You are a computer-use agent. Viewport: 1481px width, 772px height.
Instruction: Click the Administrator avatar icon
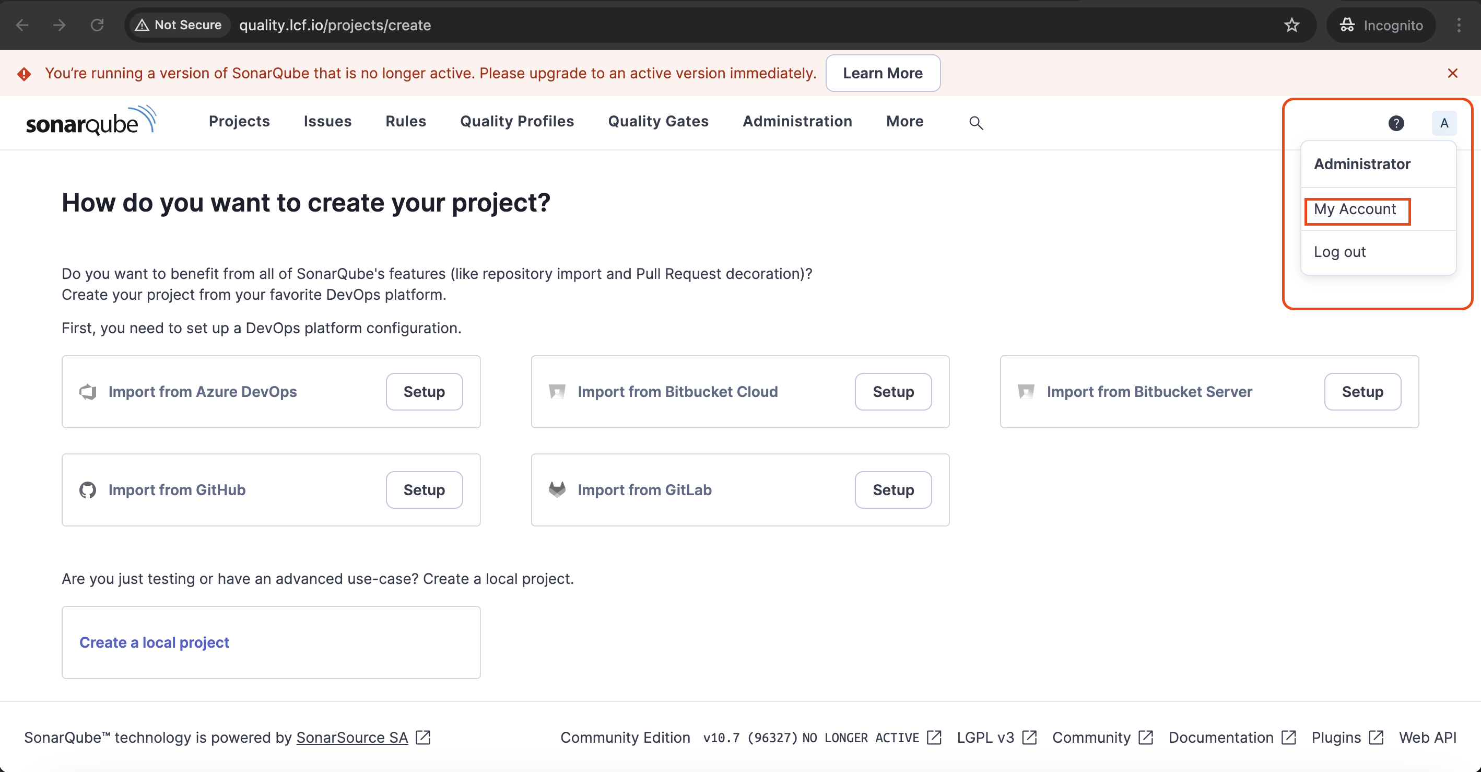coord(1443,123)
